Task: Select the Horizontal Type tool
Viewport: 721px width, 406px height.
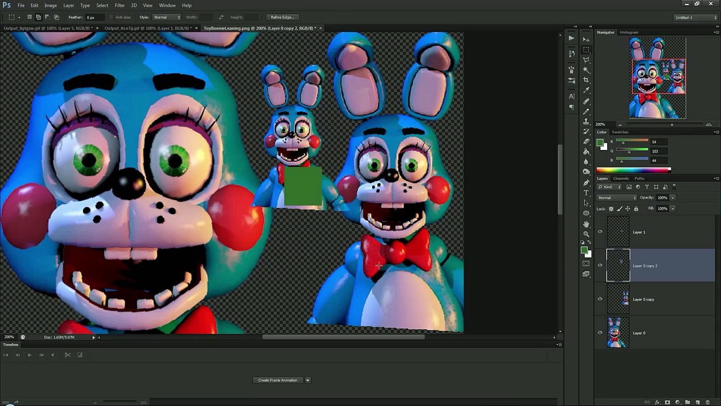Action: click(586, 193)
